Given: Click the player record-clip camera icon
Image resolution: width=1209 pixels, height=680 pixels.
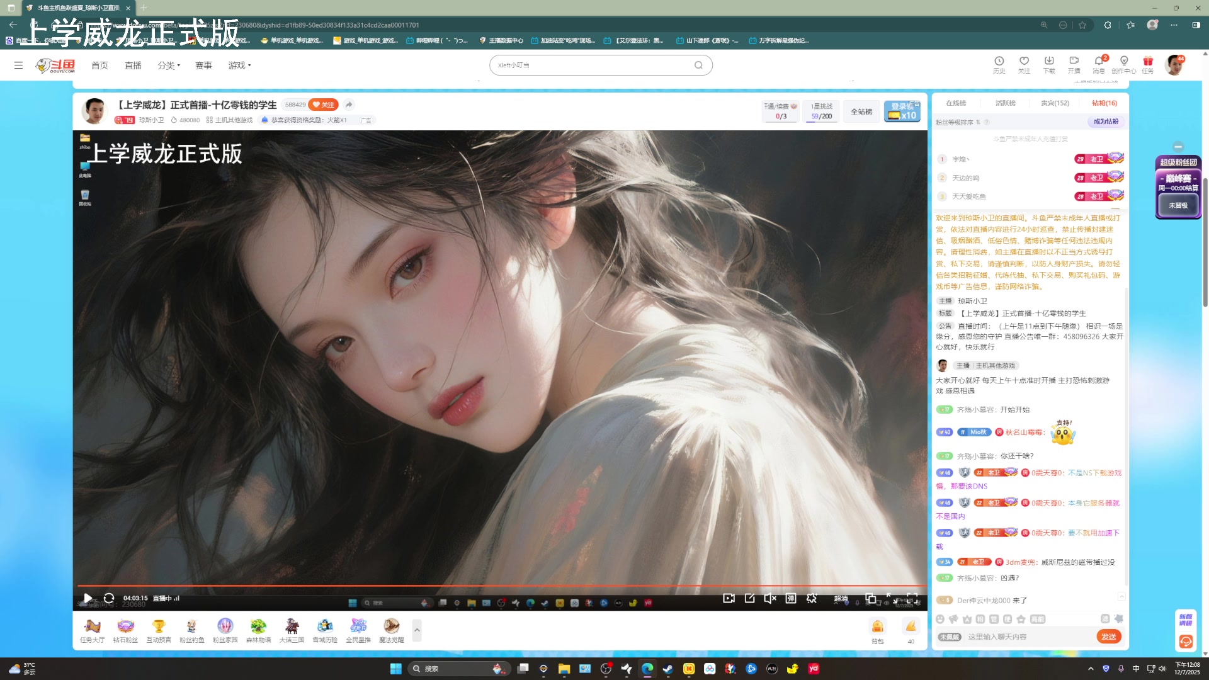Looking at the screenshot, I should click(x=729, y=598).
